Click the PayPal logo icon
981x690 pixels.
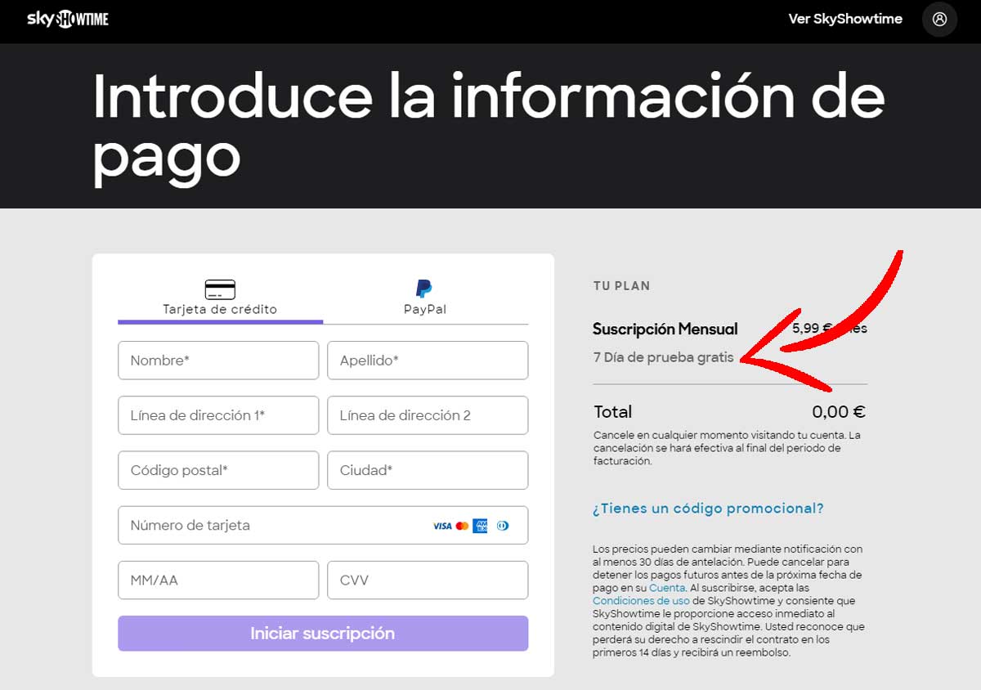(424, 289)
